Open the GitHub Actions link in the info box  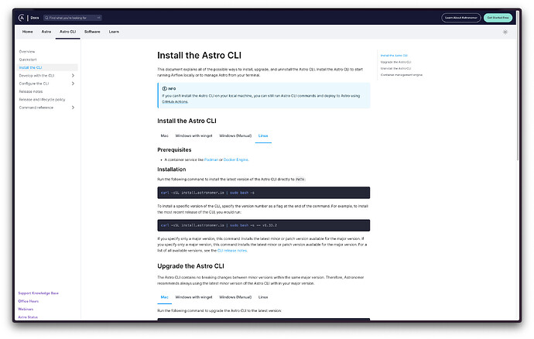(x=175, y=102)
